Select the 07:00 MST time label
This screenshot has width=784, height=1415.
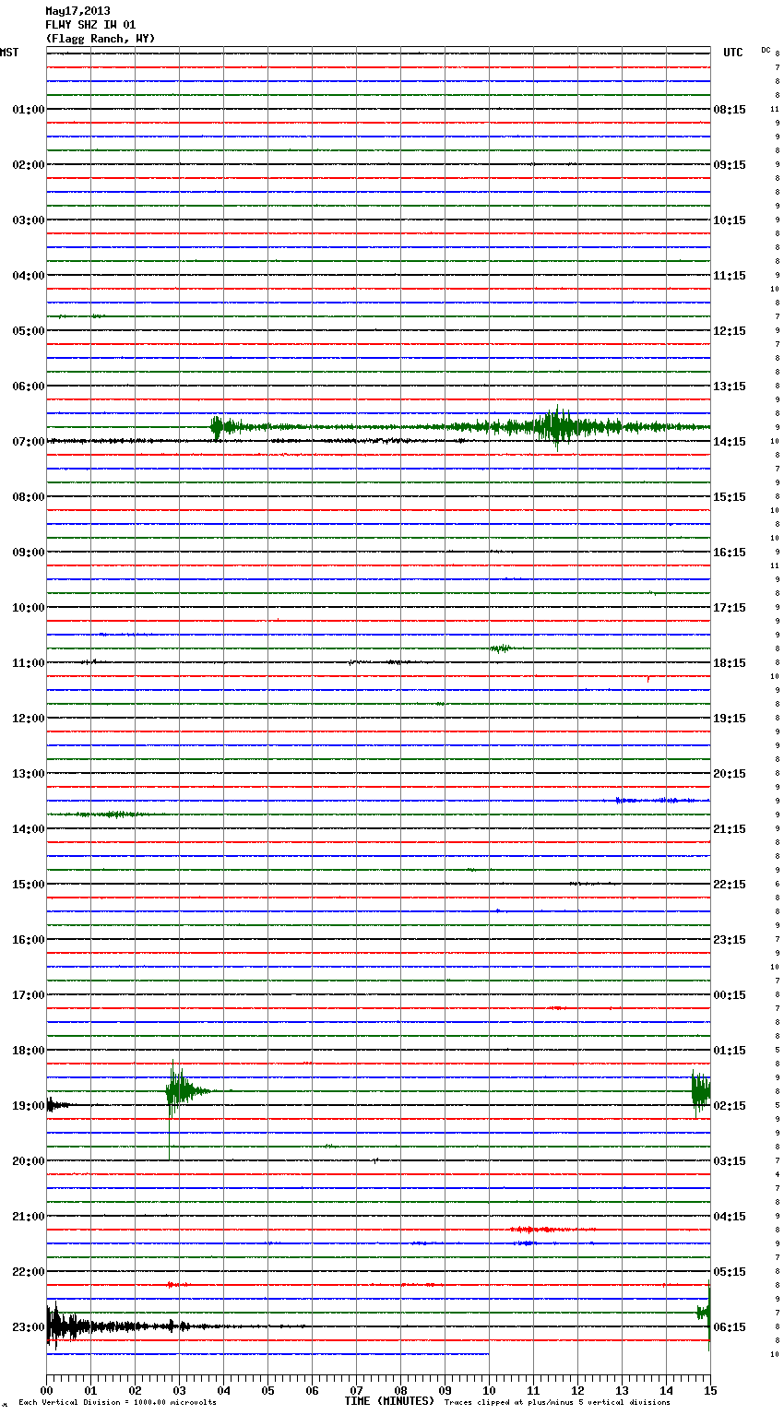[29, 442]
